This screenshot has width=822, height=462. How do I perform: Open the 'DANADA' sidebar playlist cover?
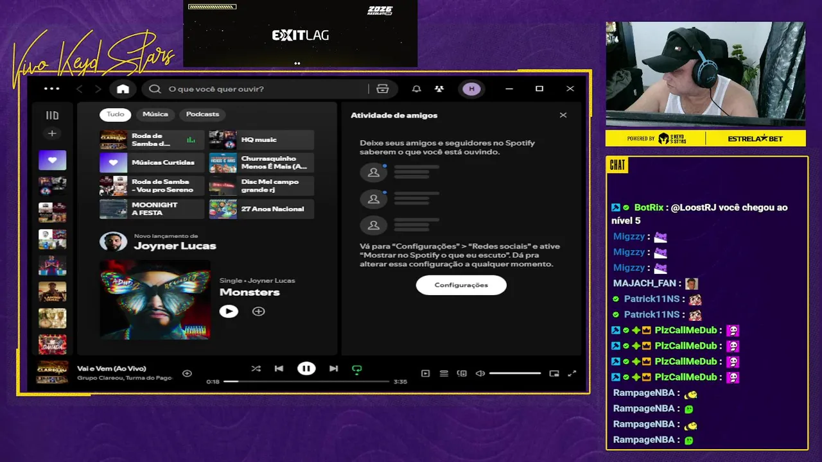(x=52, y=344)
